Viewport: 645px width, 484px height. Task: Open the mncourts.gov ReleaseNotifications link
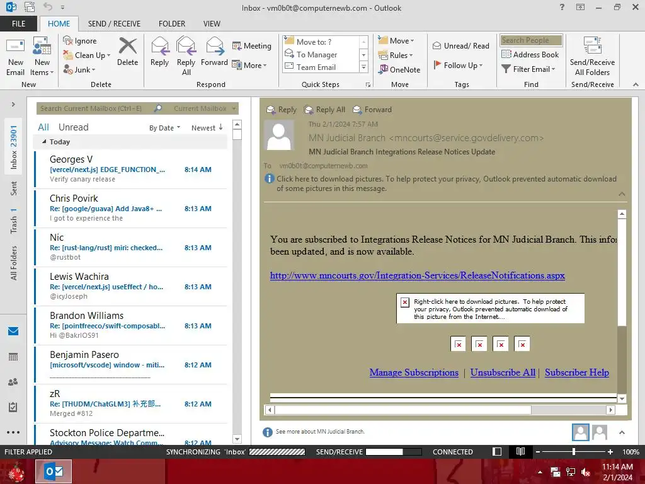(417, 275)
